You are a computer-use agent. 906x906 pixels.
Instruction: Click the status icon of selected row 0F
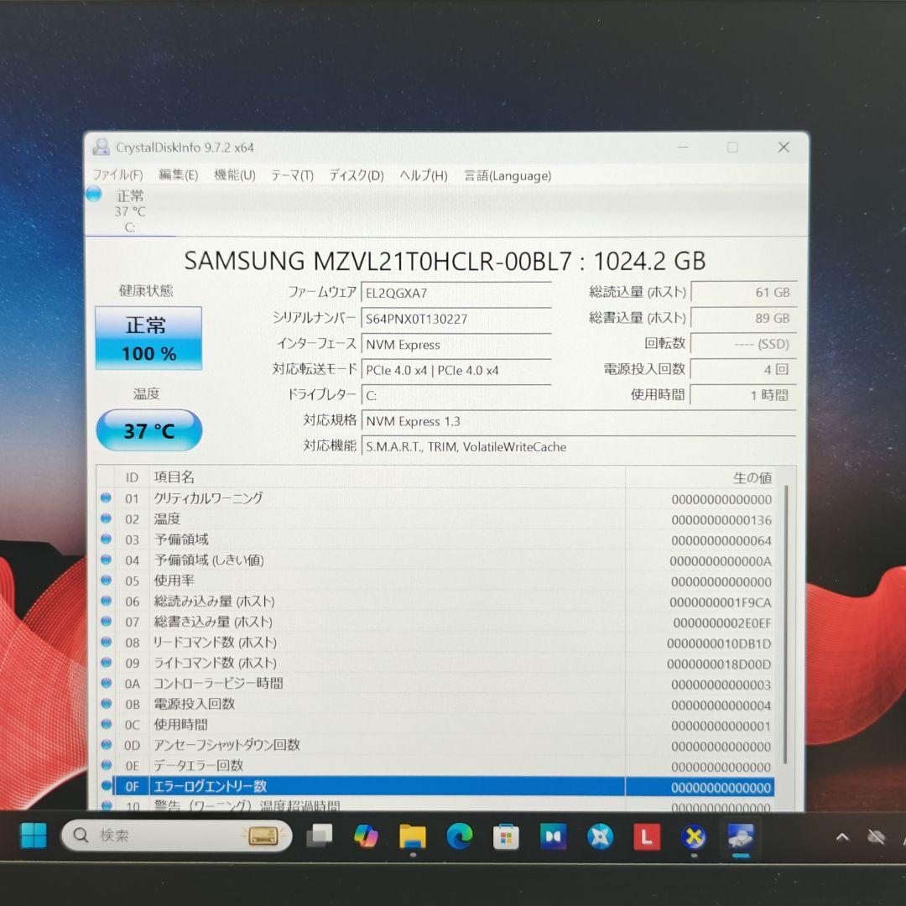point(106,785)
